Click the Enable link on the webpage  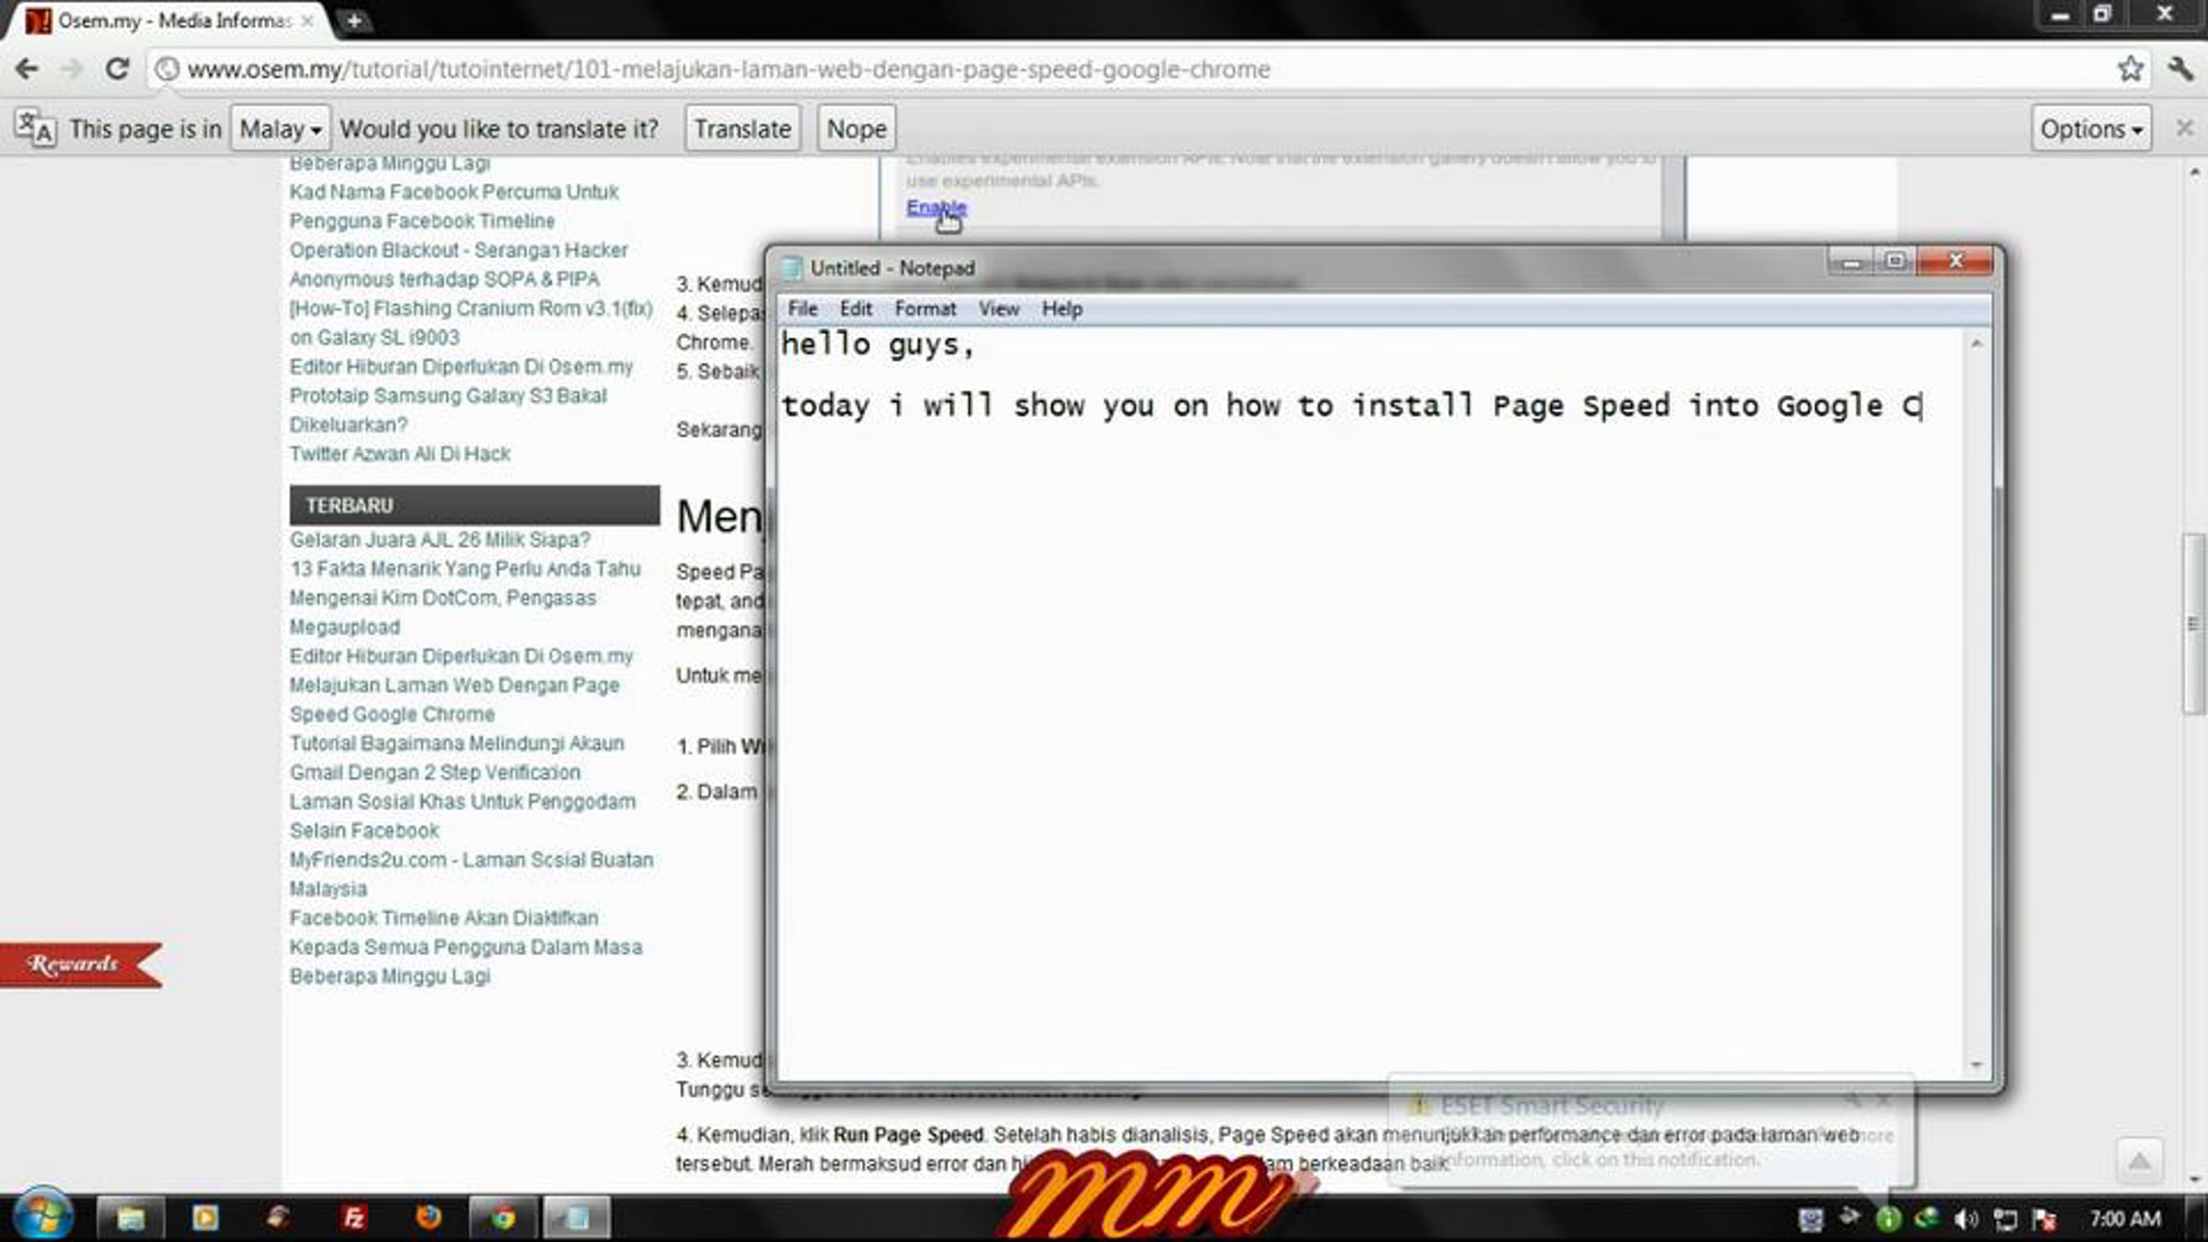(x=936, y=207)
